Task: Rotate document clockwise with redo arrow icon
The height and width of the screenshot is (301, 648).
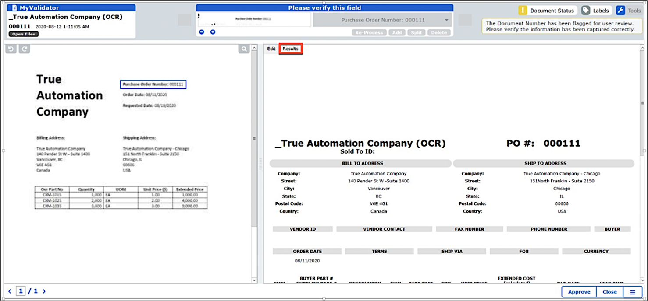Action: click(x=25, y=49)
